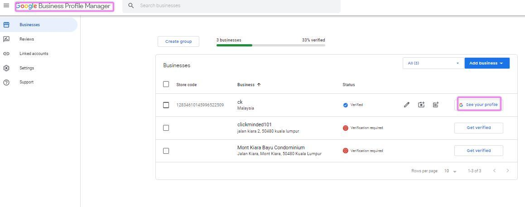
Task: Go to previous page of businesses
Action: click(494, 171)
